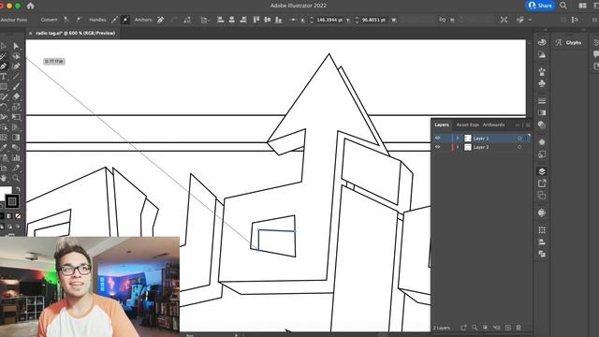Switch to the Artboards tab

pos(493,125)
